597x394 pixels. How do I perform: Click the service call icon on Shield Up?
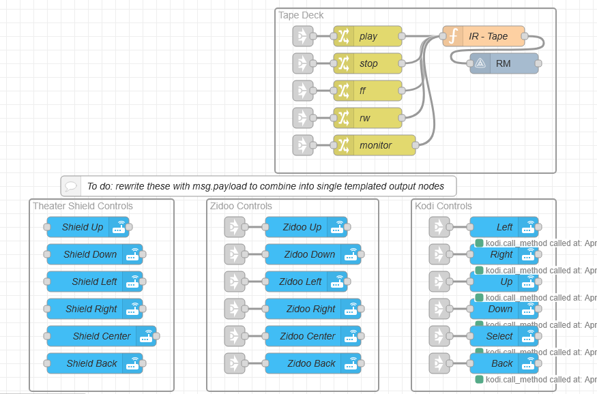click(x=119, y=227)
